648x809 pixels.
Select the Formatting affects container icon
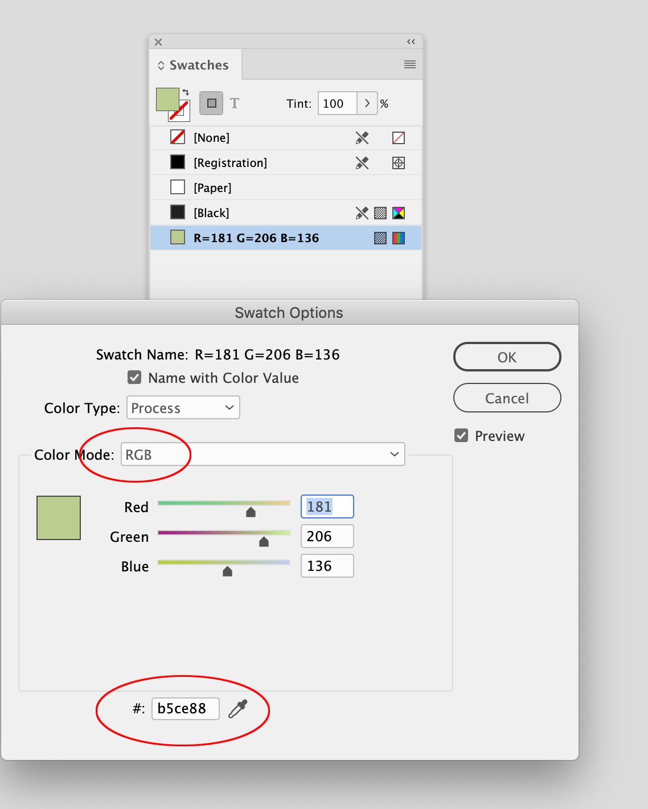(x=211, y=103)
